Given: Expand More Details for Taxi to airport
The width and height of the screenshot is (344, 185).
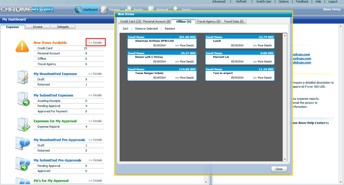Looking at the screenshot, I should [x=263, y=78].
